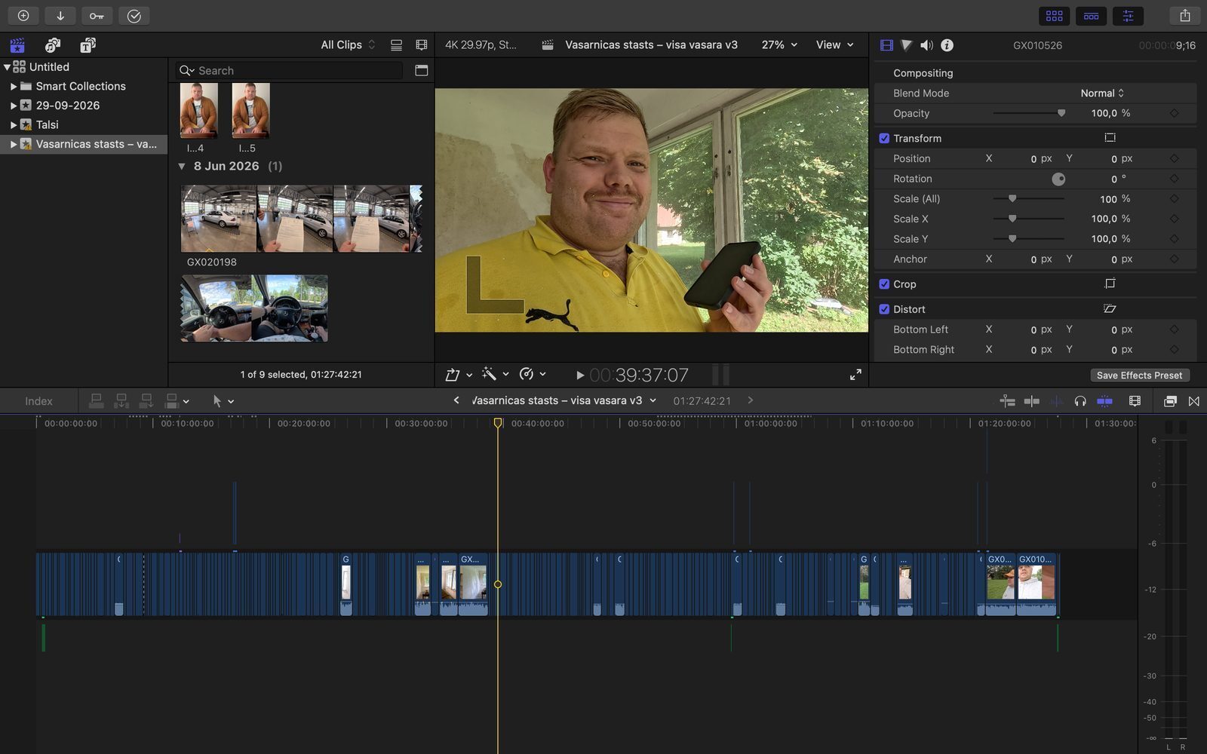Open Blend Mode Normal dropdown
Image resolution: width=1207 pixels, height=754 pixels.
1102,93
